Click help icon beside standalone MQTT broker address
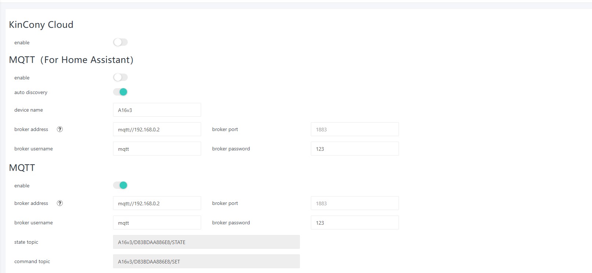 (x=60, y=203)
